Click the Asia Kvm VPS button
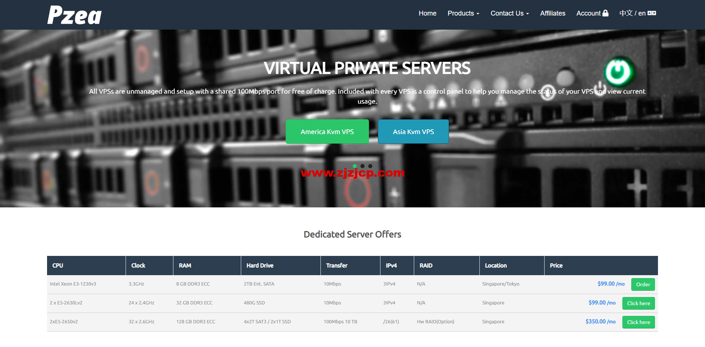Image resolution: width=705 pixels, height=347 pixels. tap(413, 131)
